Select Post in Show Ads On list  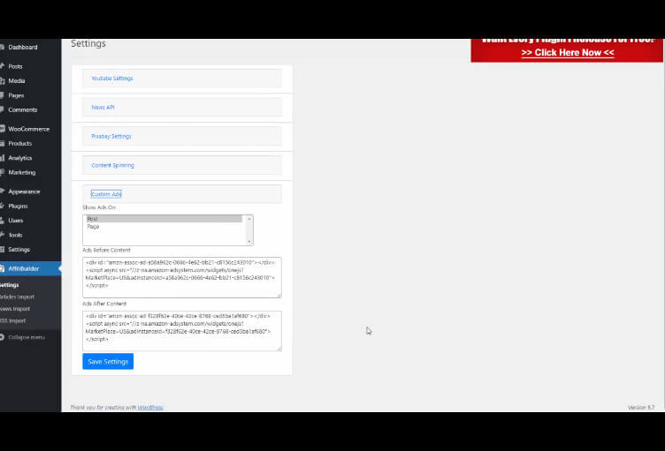tap(164, 219)
